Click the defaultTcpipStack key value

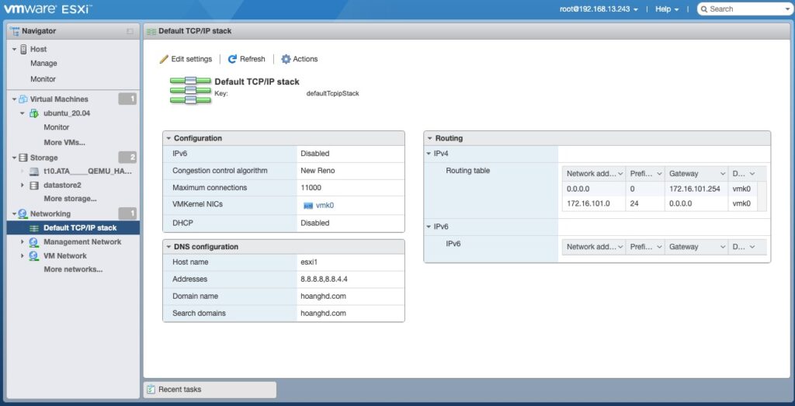click(332, 94)
